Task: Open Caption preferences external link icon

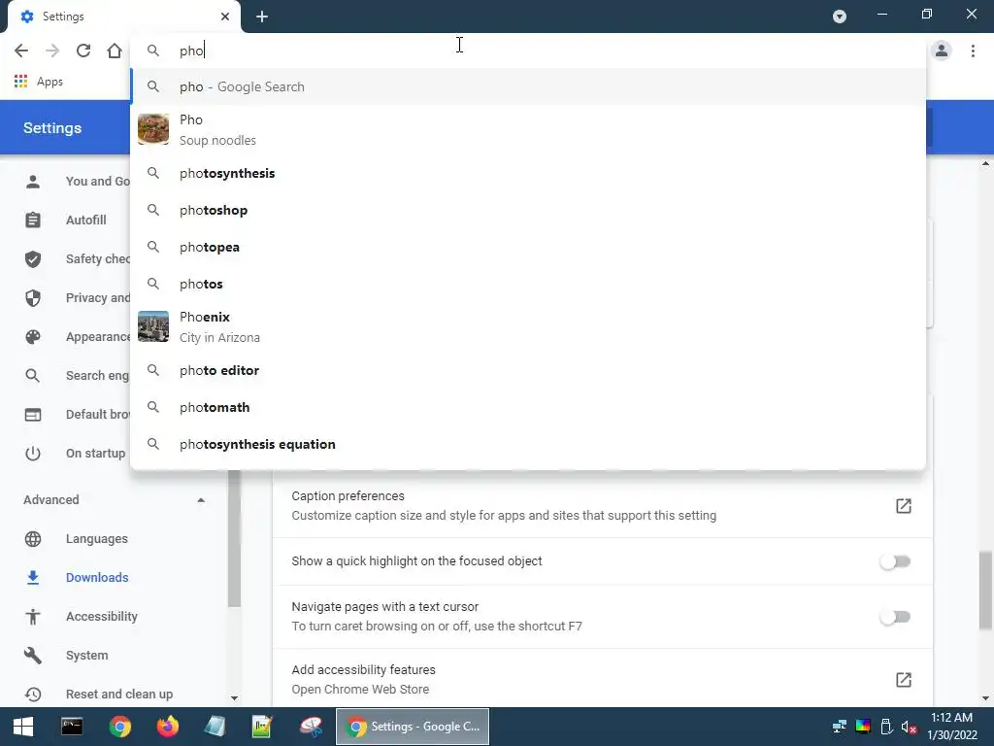Action: tap(904, 505)
